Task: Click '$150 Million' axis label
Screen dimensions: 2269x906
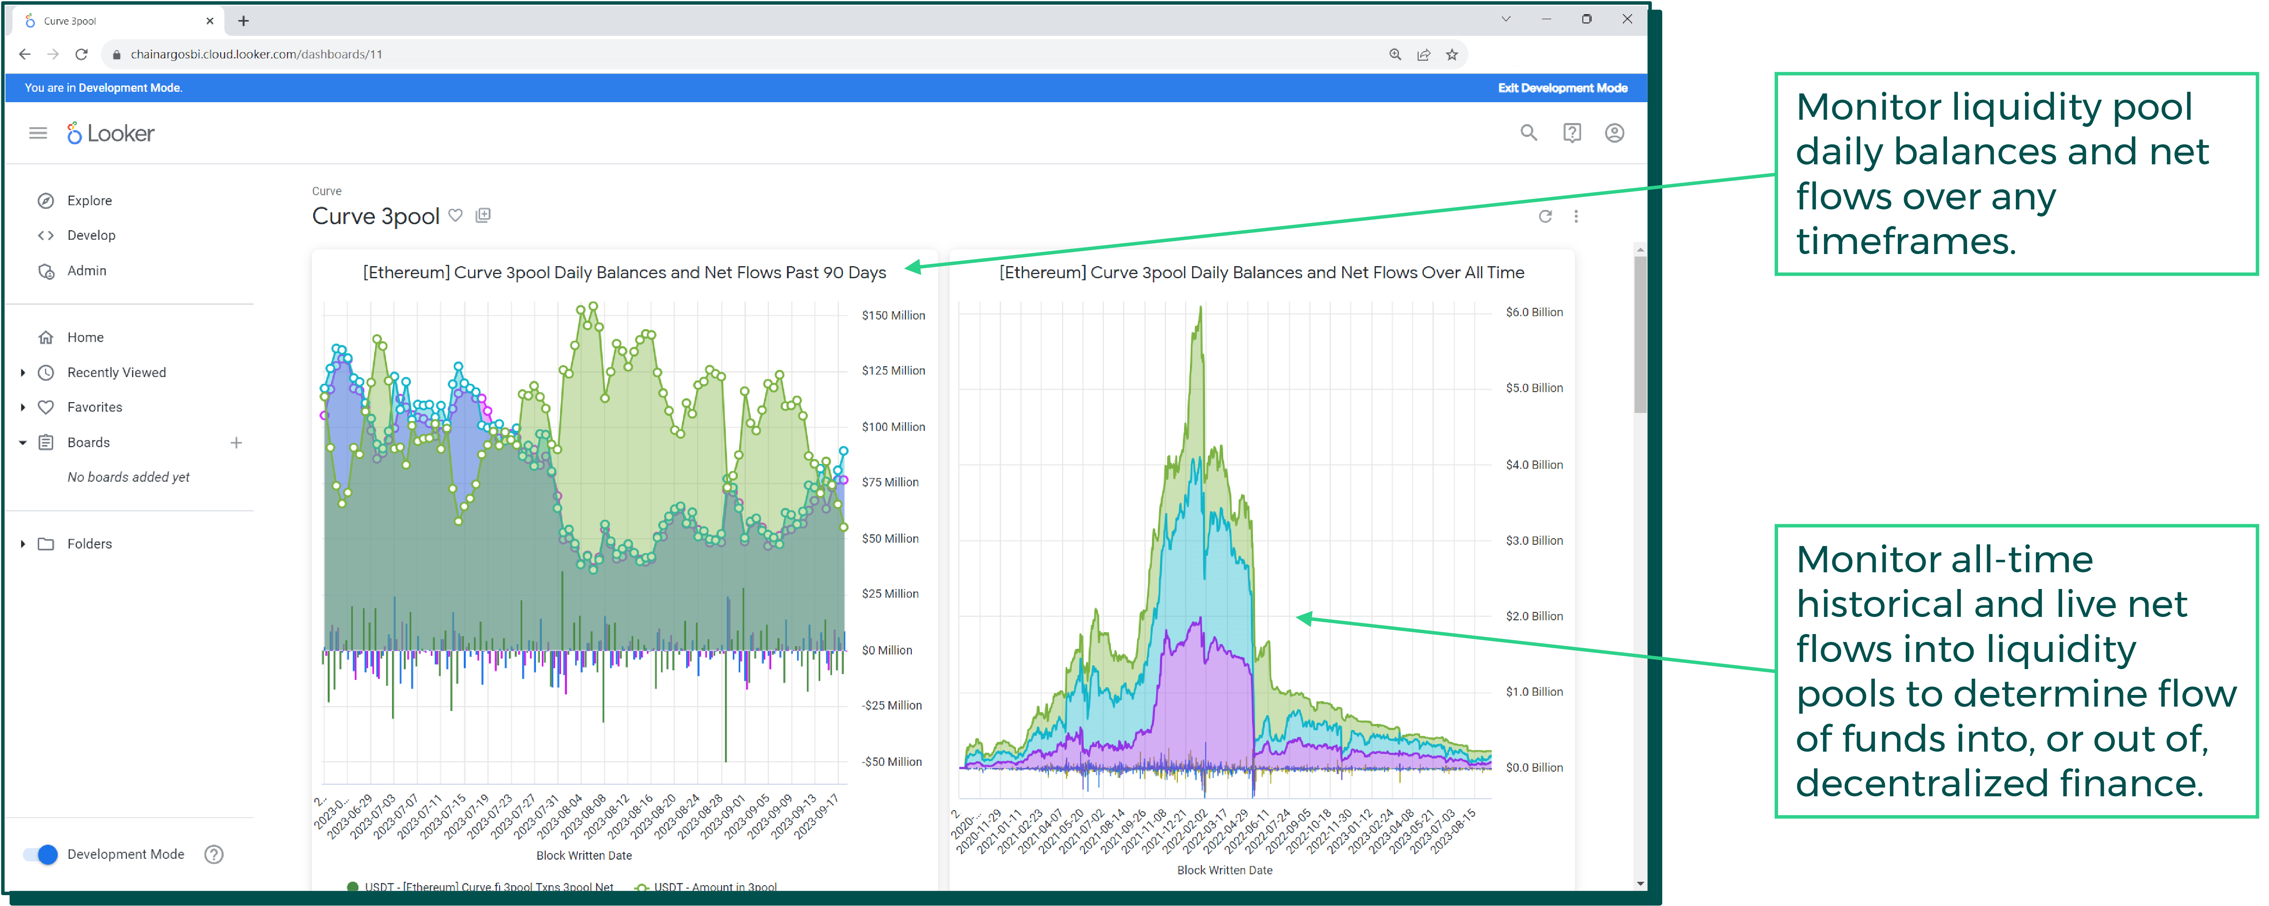Action: (893, 315)
